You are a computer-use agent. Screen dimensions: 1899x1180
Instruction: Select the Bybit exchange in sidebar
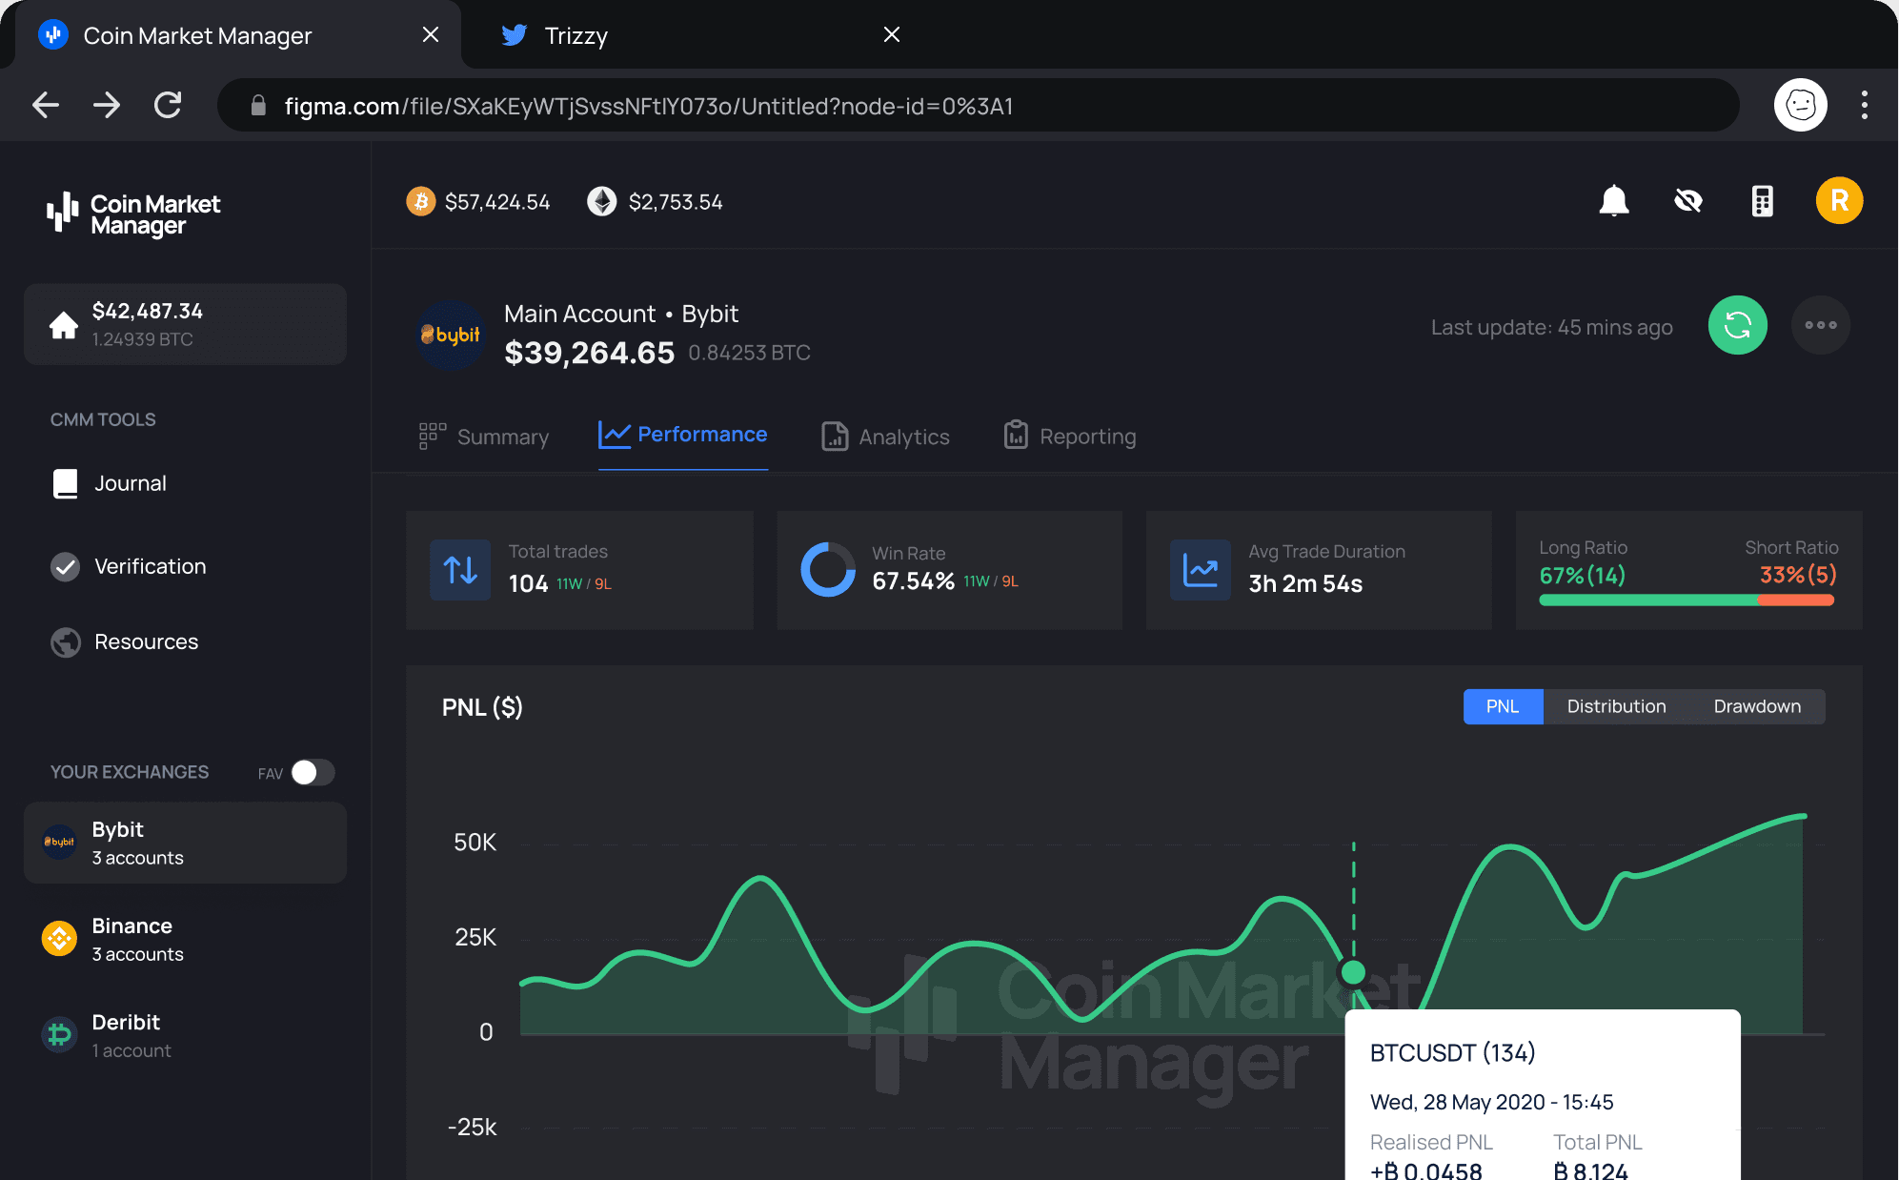pos(185,843)
